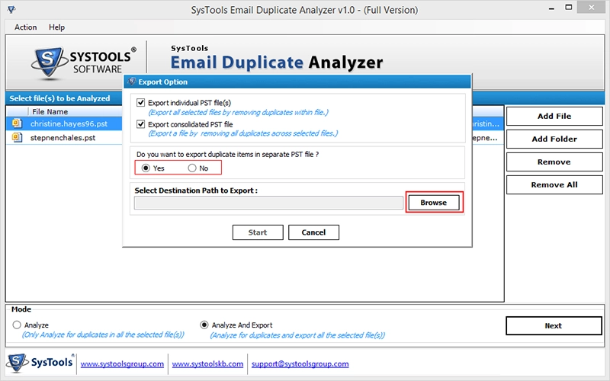Choose the Analyze mode radio button
This screenshot has width=610, height=381.
pos(17,325)
